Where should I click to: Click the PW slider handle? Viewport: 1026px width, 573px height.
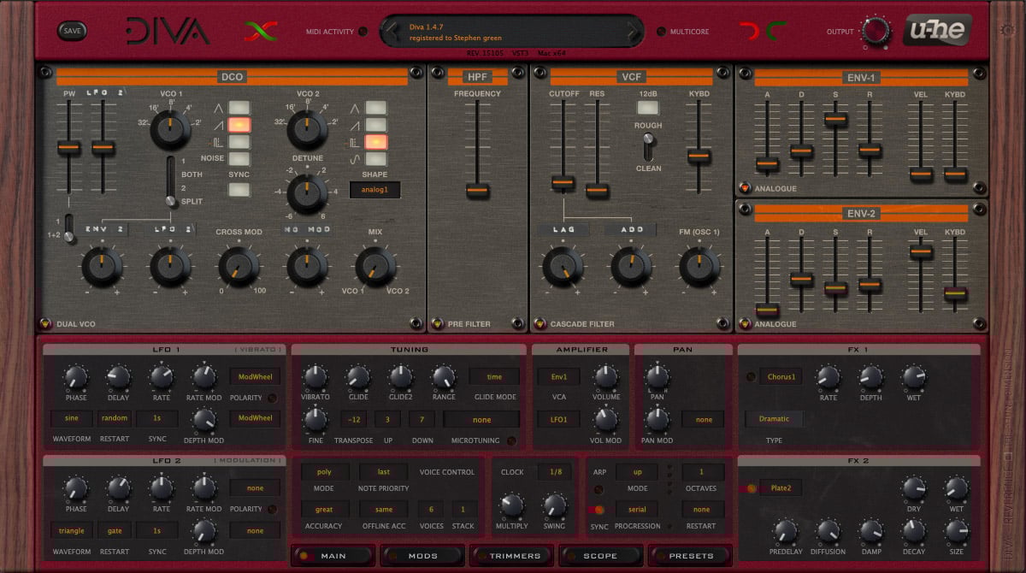click(x=68, y=149)
